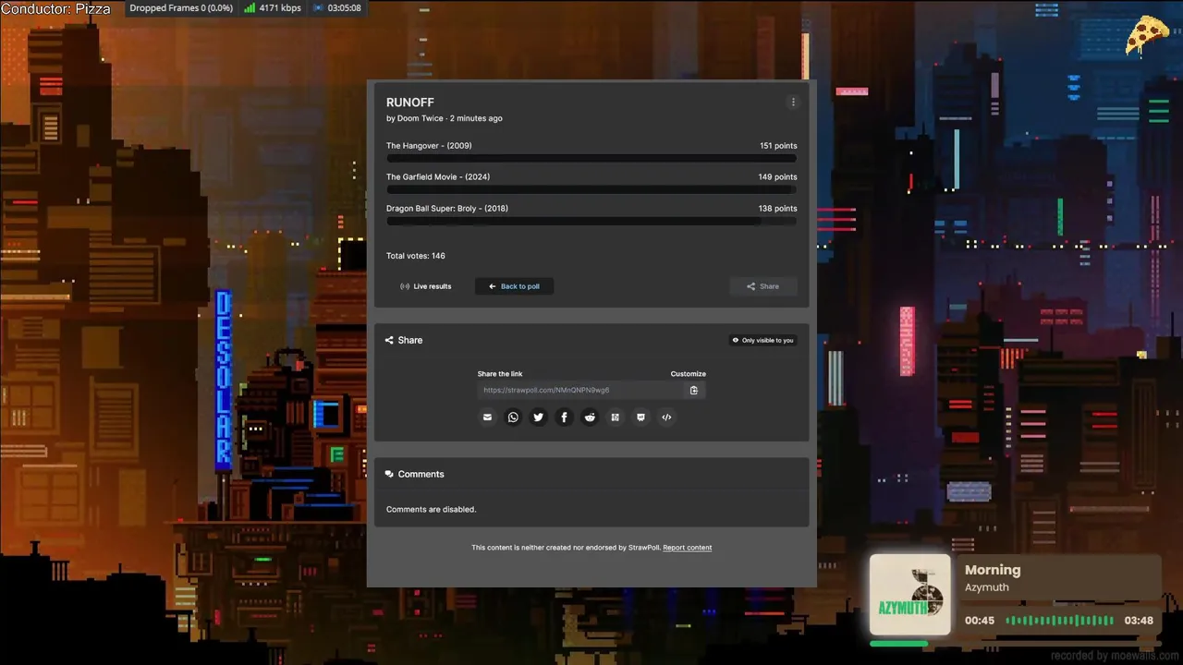The height and width of the screenshot is (665, 1183).
Task: Click the Report content link
Action: (x=687, y=548)
